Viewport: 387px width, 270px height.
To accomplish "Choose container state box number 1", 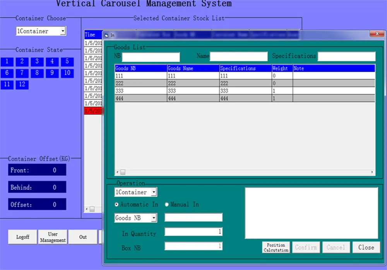I will [7, 61].
